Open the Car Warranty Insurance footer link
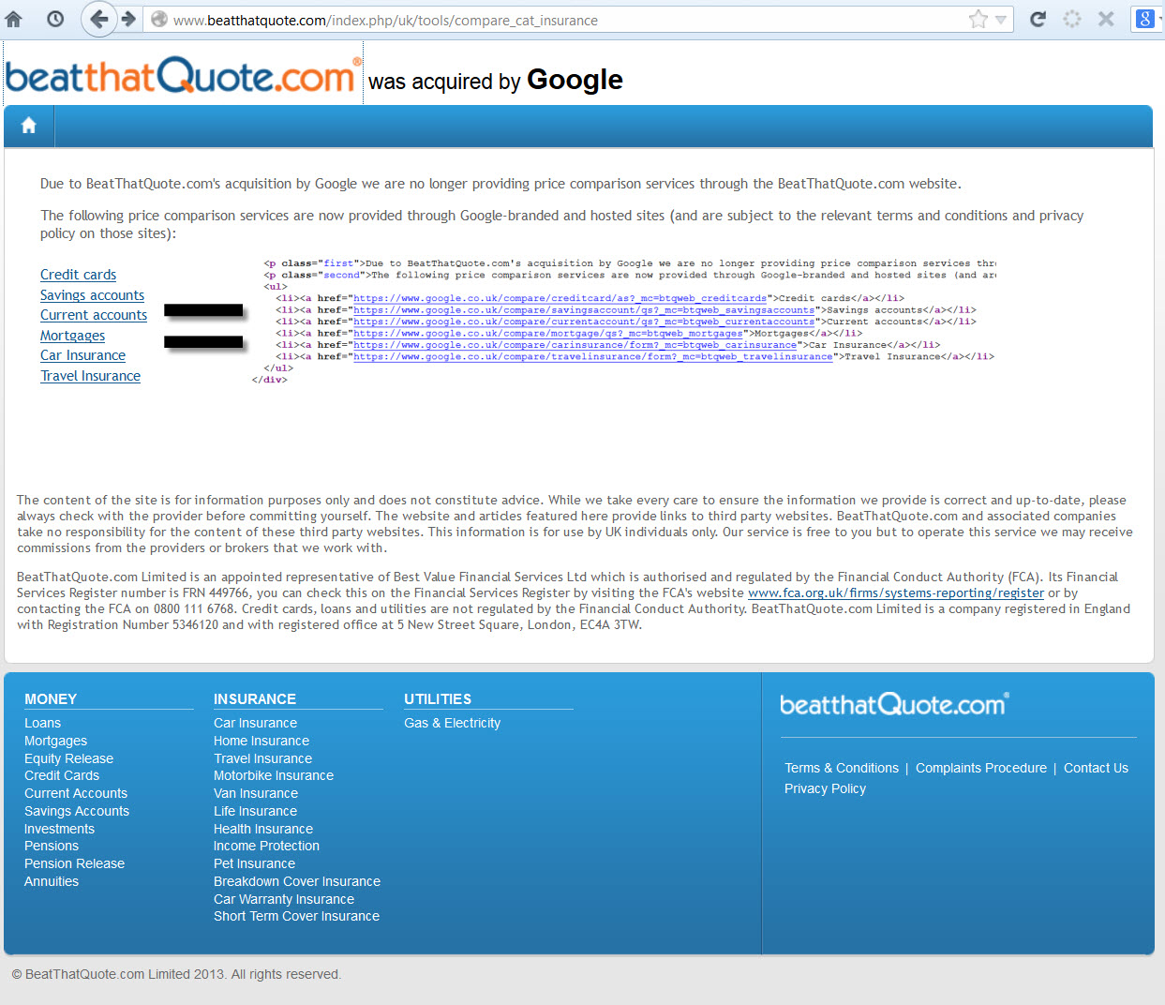This screenshot has width=1165, height=1005. click(x=284, y=899)
